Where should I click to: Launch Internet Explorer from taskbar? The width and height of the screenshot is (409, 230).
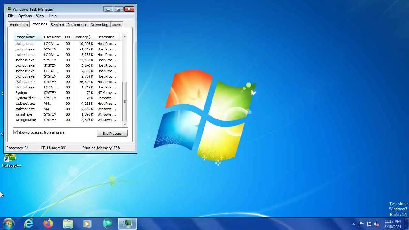pyautogui.click(x=29, y=224)
